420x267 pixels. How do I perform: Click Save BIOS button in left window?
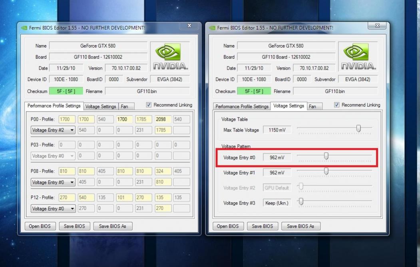pyautogui.click(x=74, y=226)
